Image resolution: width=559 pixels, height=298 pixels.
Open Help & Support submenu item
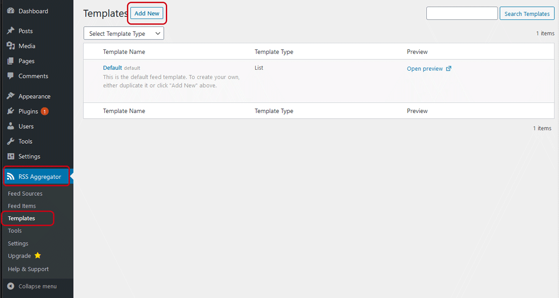(28, 269)
